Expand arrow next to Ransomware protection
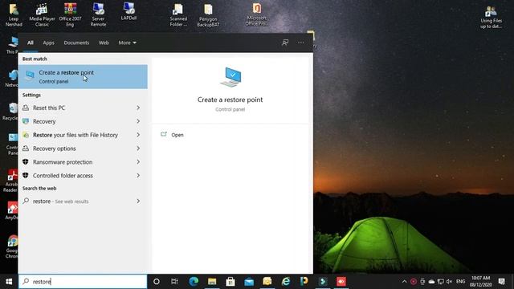 (138, 162)
